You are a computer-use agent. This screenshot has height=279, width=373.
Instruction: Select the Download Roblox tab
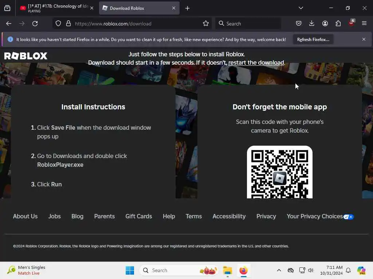pos(139,8)
